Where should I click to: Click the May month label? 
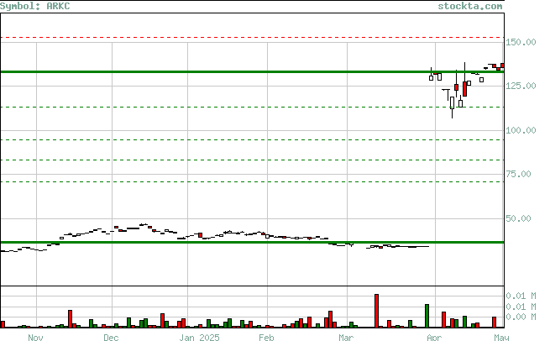[501, 337]
